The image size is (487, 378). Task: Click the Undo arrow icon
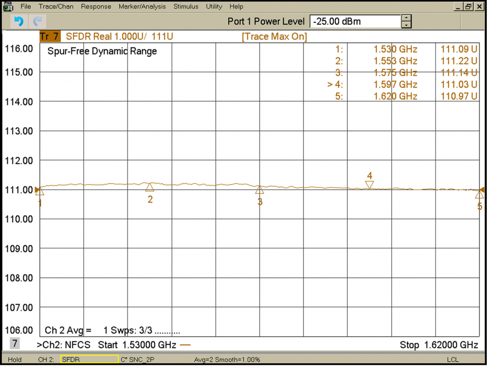18,21
